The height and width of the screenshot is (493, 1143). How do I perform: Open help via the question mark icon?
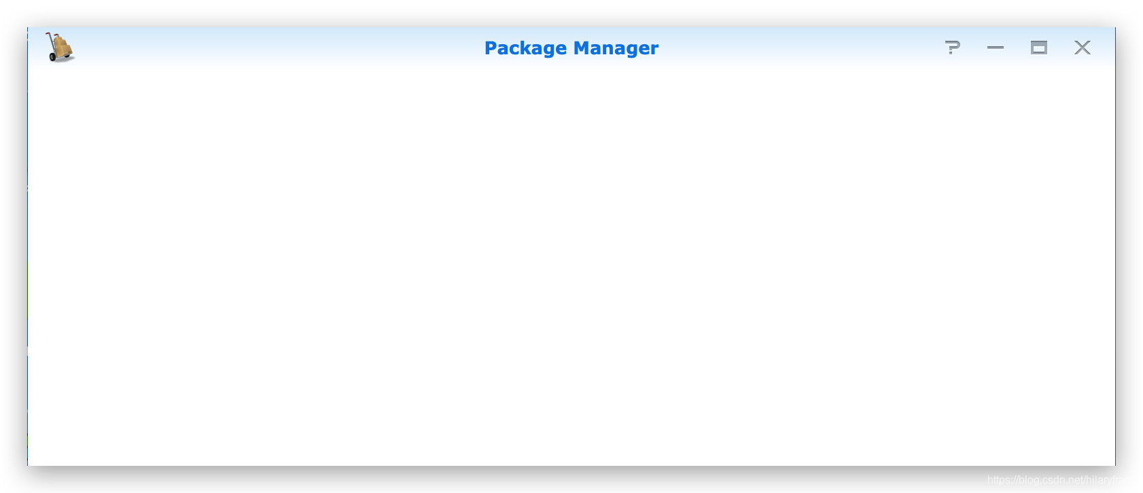click(x=952, y=48)
